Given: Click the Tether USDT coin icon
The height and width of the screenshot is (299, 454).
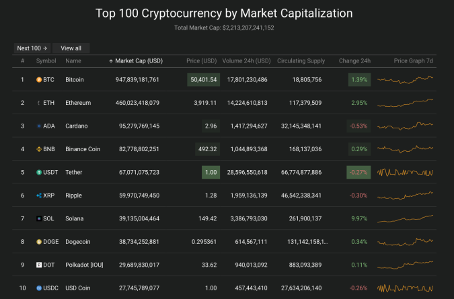Looking at the screenshot, I should (x=39, y=172).
